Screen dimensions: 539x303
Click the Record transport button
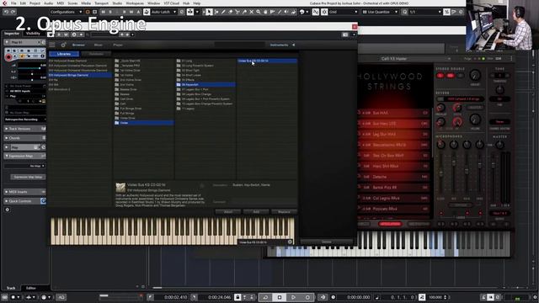(307, 297)
